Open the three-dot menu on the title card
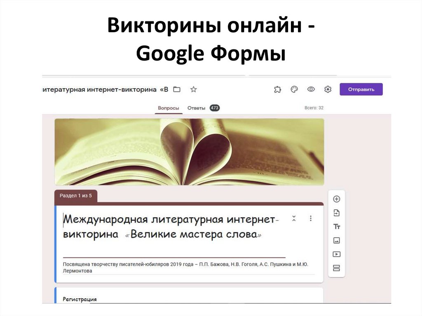The height and width of the screenshot is (316, 422). click(311, 219)
